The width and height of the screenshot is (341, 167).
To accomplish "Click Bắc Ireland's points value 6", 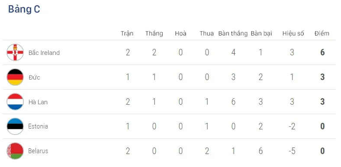I will click(x=322, y=52).
